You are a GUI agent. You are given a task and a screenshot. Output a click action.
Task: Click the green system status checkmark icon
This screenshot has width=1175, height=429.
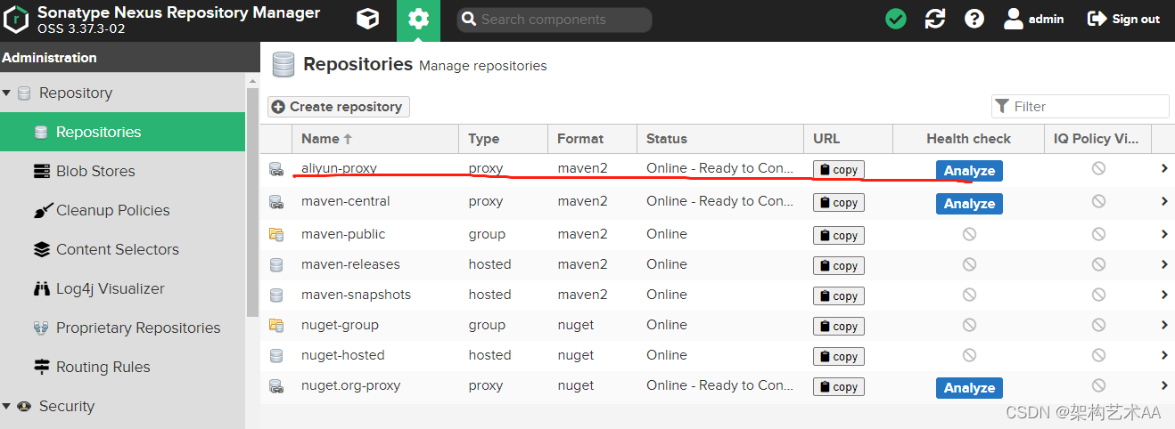[896, 19]
